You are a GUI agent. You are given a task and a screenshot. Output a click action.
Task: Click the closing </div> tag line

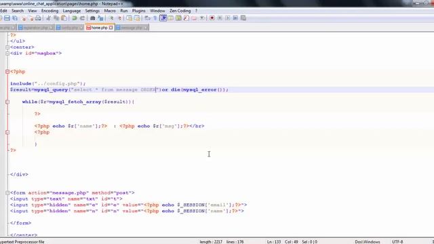tap(19, 175)
